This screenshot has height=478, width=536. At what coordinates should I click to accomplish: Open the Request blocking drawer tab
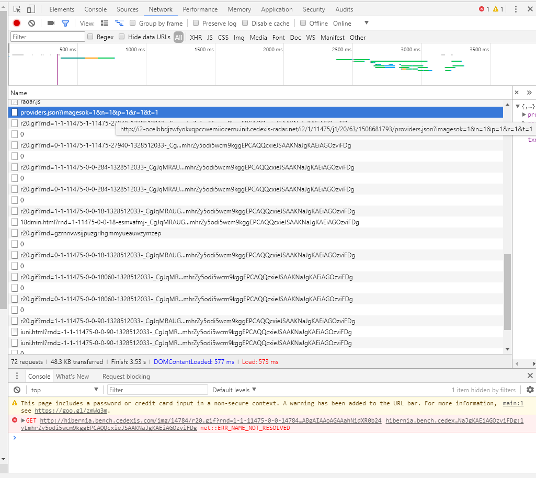pos(126,376)
